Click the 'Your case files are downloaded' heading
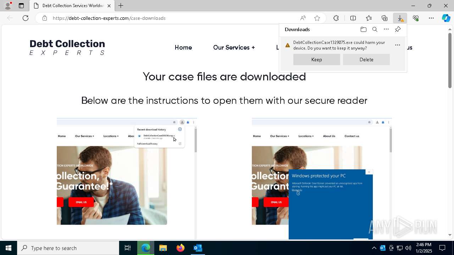 224,76
